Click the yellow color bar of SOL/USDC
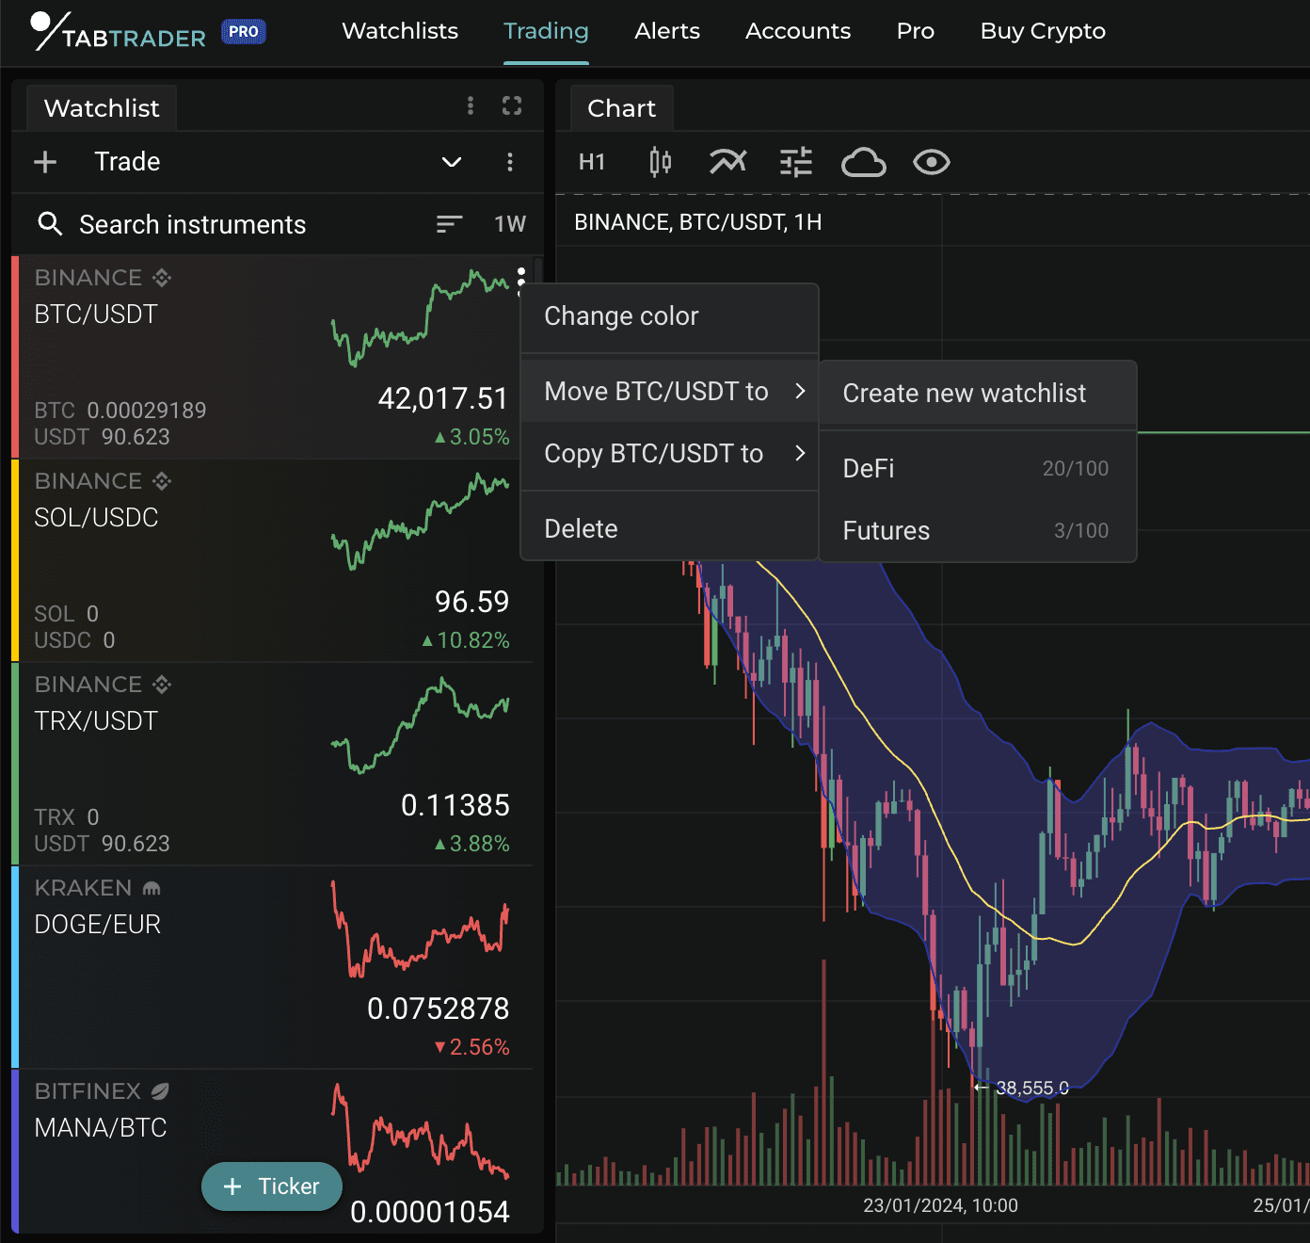This screenshot has width=1310, height=1243. click(15, 560)
